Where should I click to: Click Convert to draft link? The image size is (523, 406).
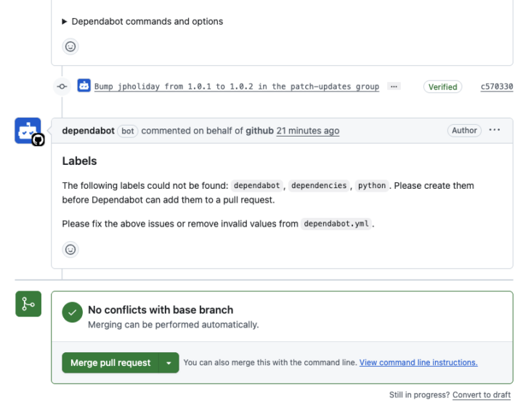pos(481,395)
